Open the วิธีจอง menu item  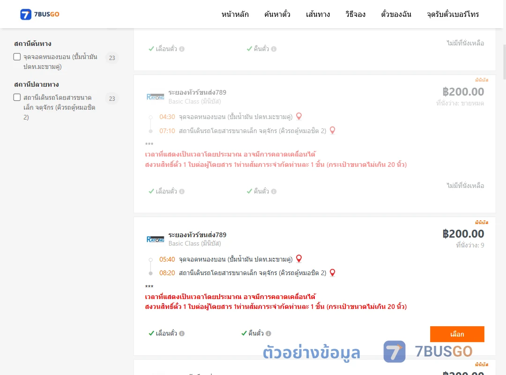pyautogui.click(x=355, y=14)
